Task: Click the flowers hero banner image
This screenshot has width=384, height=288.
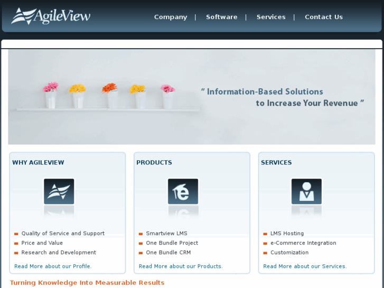Action: pos(192,97)
